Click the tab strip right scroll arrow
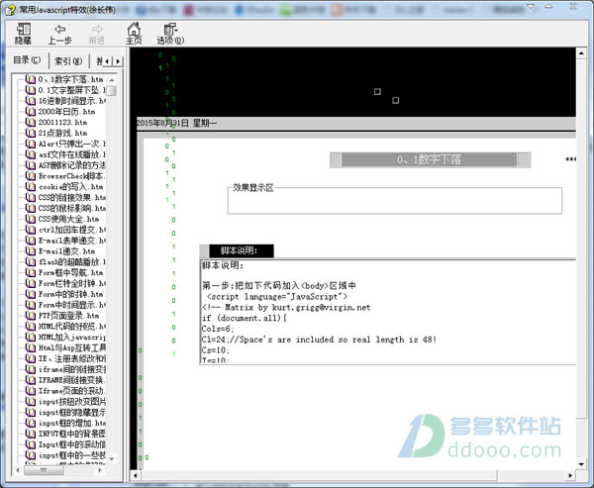 (118, 61)
